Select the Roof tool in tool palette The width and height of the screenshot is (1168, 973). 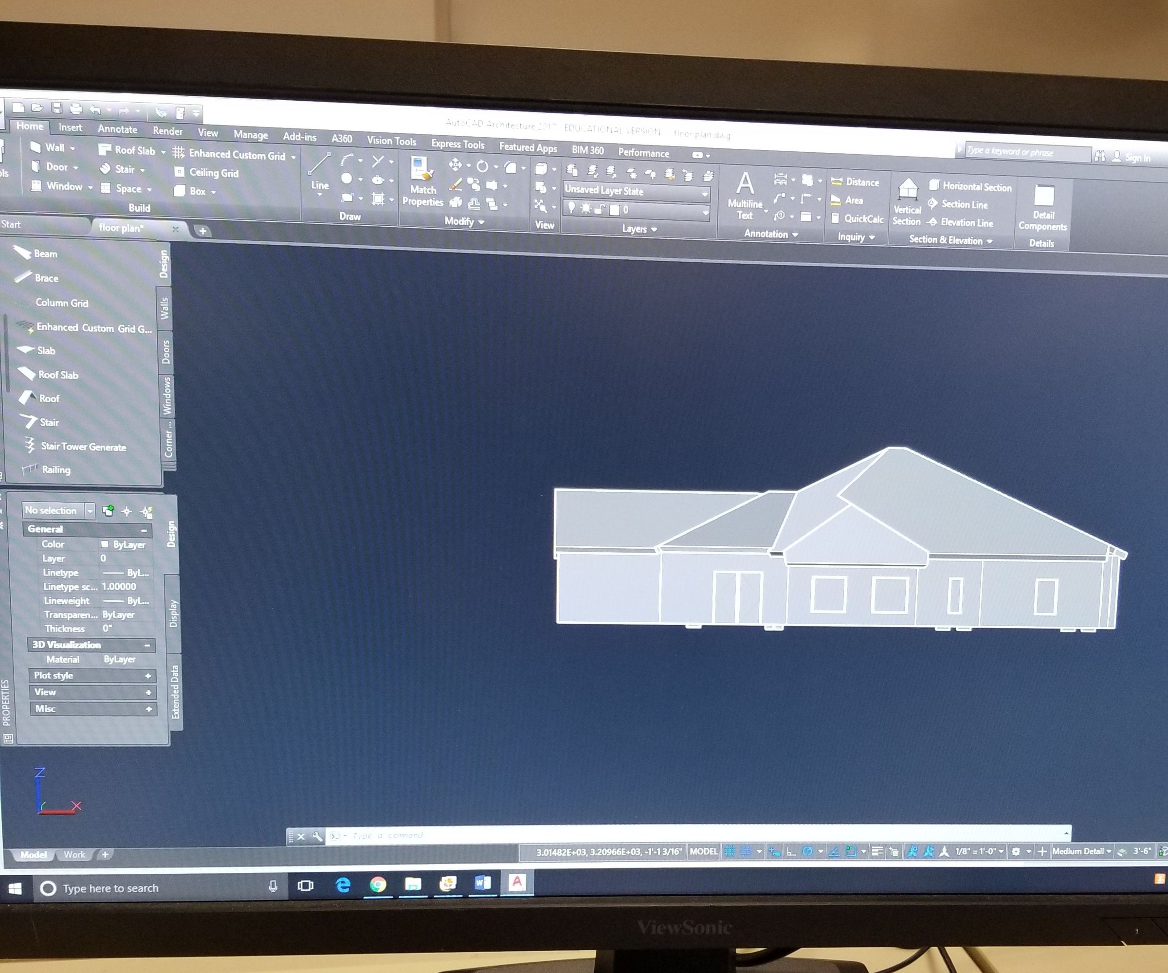tap(50, 398)
